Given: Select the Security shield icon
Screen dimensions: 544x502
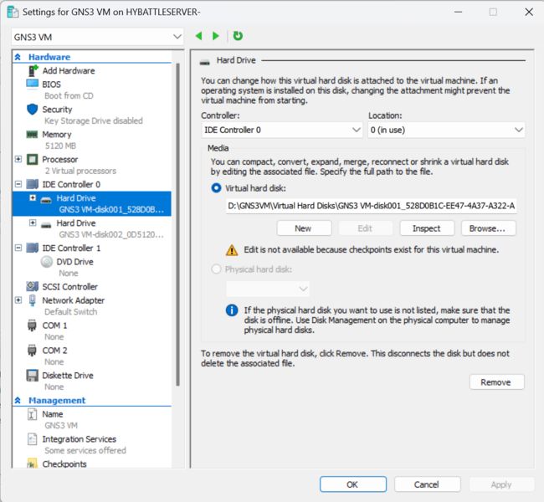Looking at the screenshot, I should click(x=33, y=110).
